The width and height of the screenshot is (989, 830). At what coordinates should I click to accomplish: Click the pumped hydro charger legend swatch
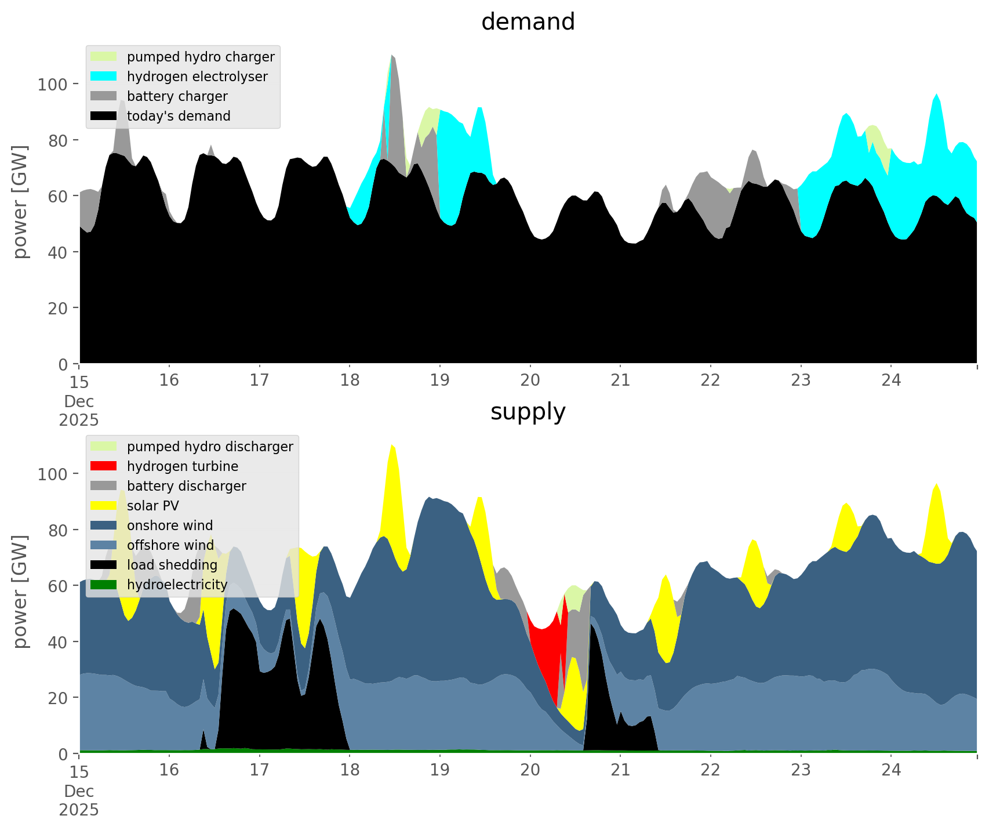click(104, 57)
